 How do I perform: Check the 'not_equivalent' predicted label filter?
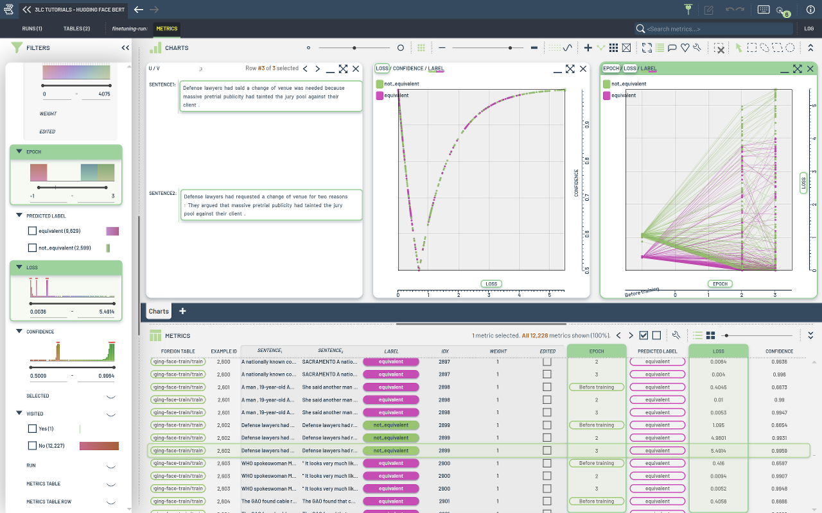[32, 248]
